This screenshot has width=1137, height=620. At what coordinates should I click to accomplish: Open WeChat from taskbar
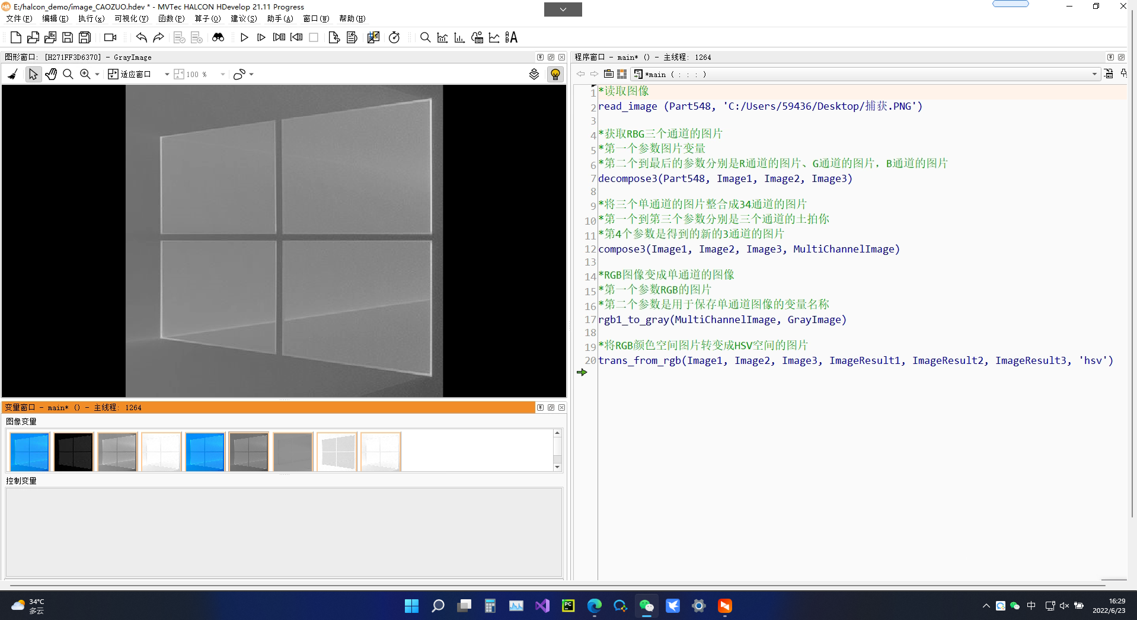646,606
